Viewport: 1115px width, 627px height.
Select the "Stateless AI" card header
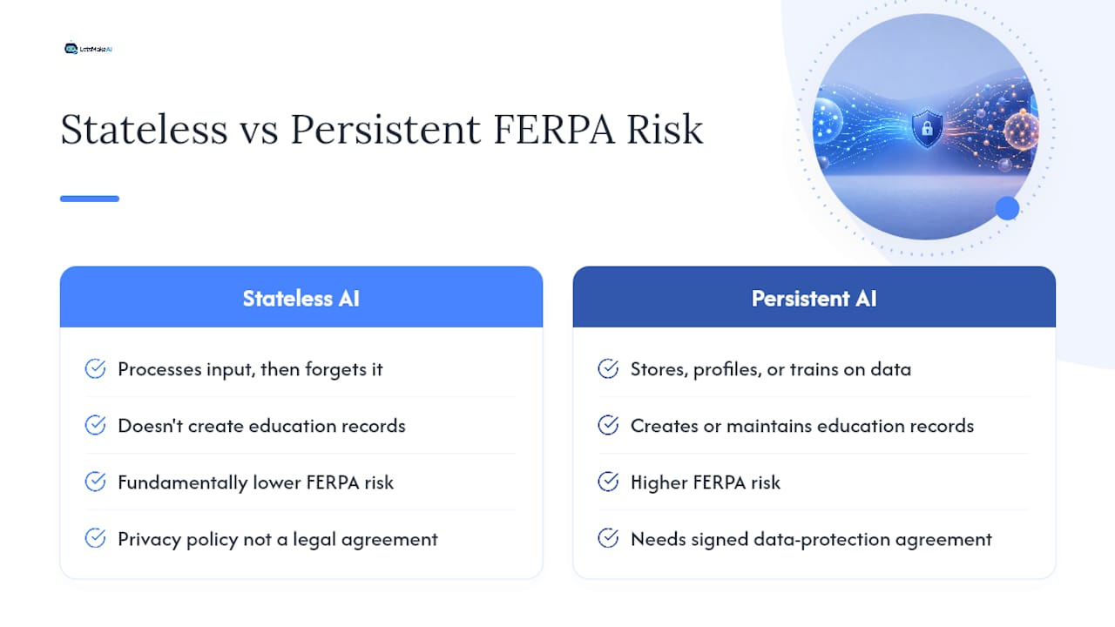(x=301, y=297)
